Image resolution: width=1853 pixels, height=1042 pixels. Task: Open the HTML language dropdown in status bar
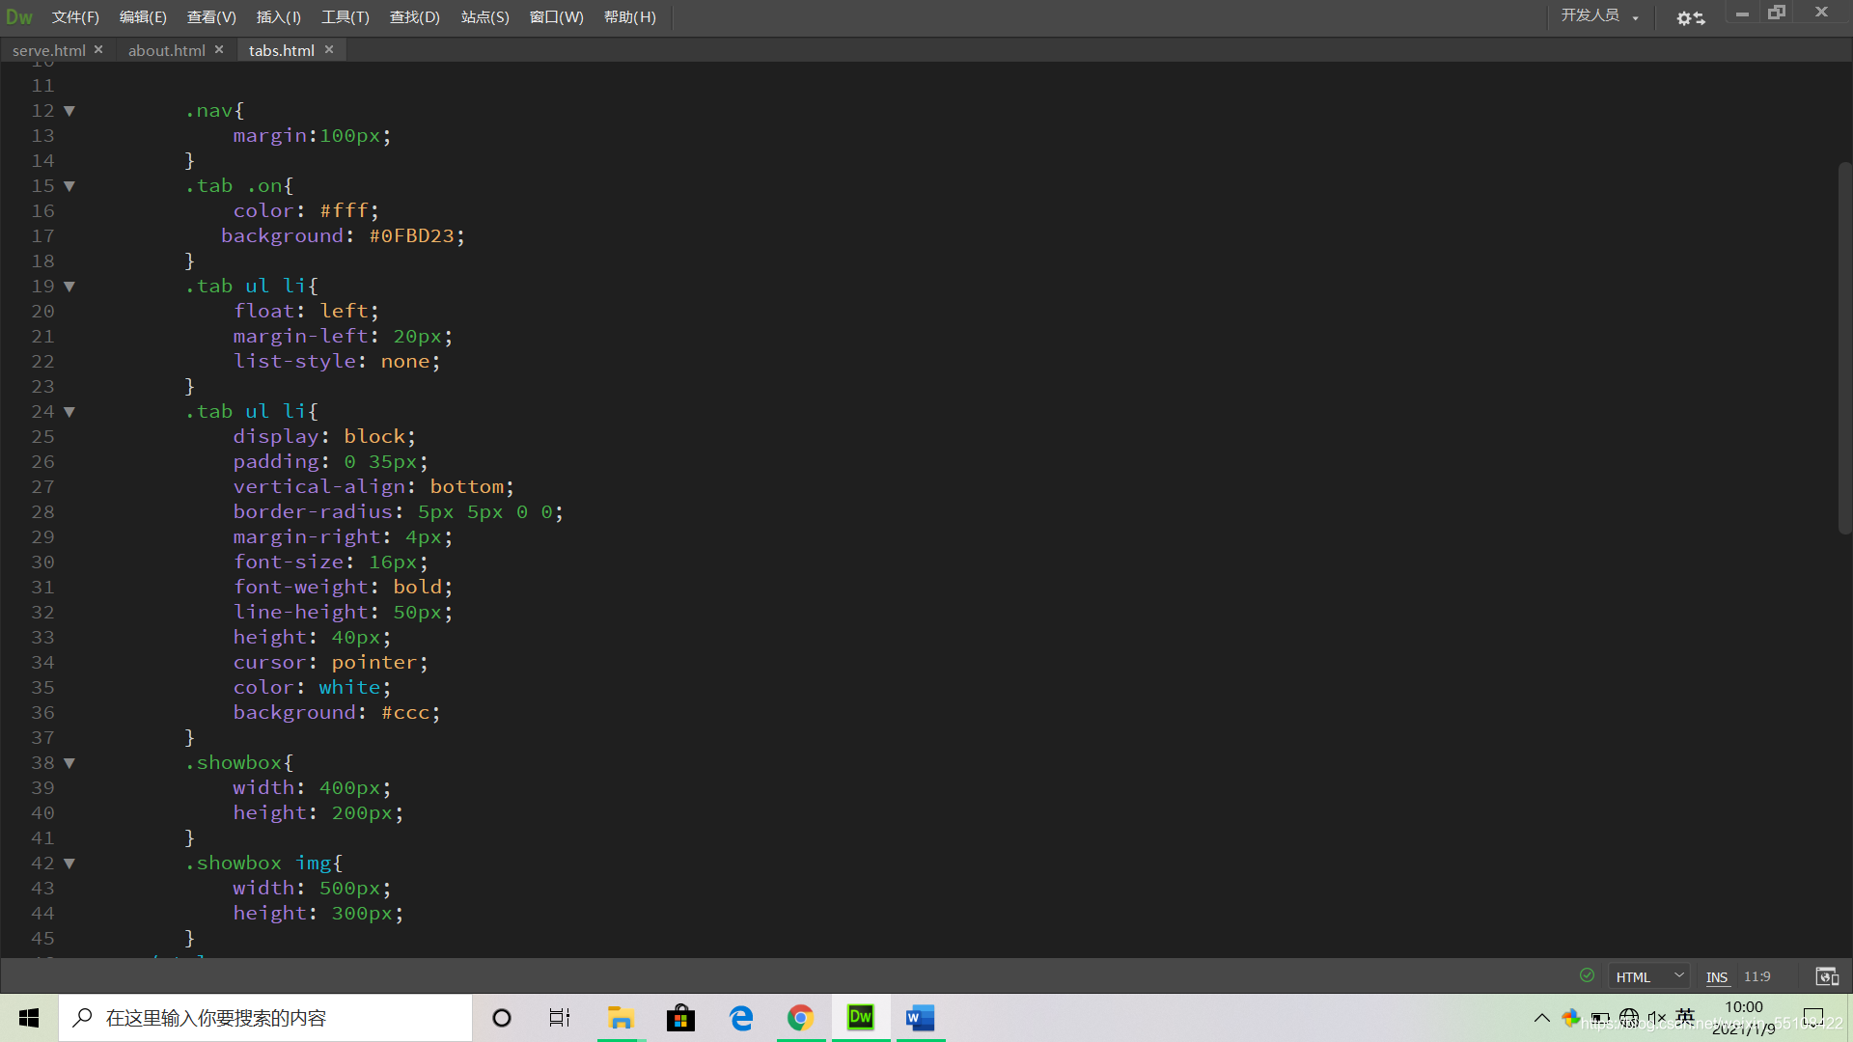(x=1649, y=976)
